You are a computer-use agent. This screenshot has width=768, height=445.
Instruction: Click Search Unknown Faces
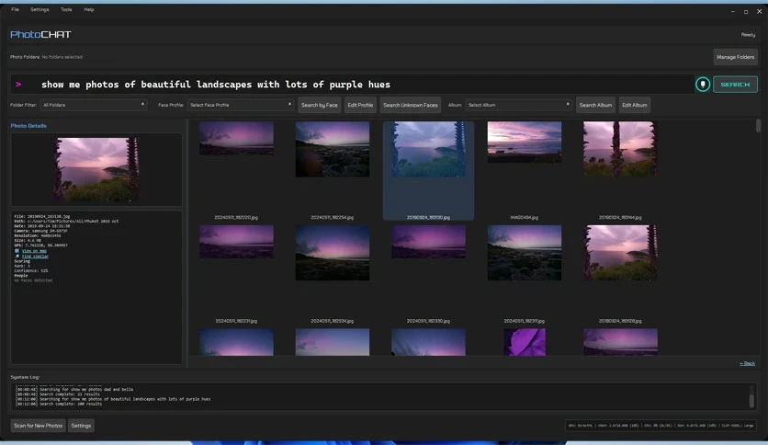coord(411,105)
